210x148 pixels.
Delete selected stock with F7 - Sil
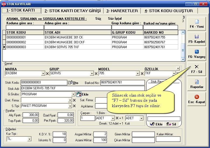(x=197, y=69)
